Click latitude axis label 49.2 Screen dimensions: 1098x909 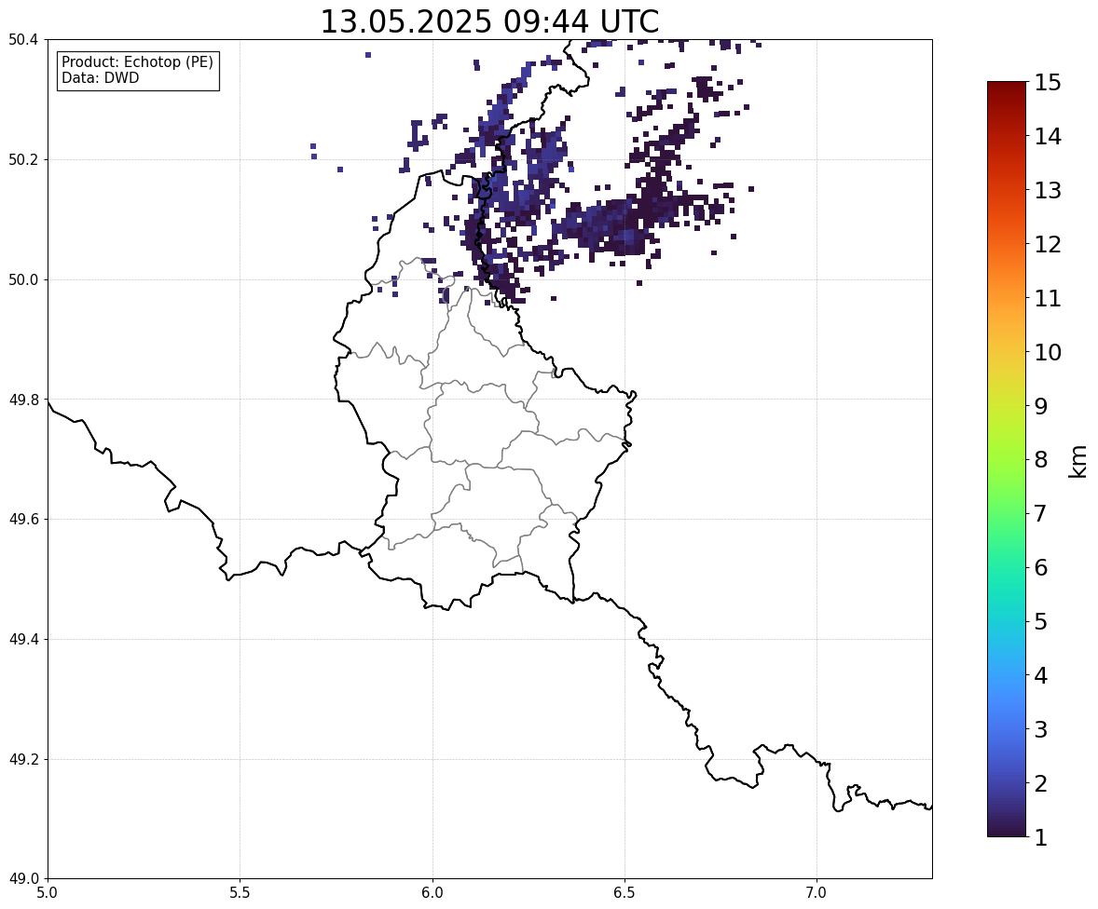pos(23,759)
